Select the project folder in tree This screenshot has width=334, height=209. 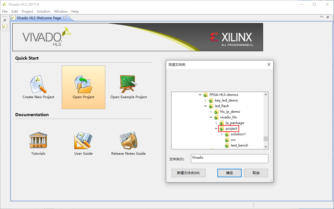[231, 129]
